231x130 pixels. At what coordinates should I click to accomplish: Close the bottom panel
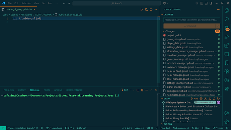[x=156, y=90]
